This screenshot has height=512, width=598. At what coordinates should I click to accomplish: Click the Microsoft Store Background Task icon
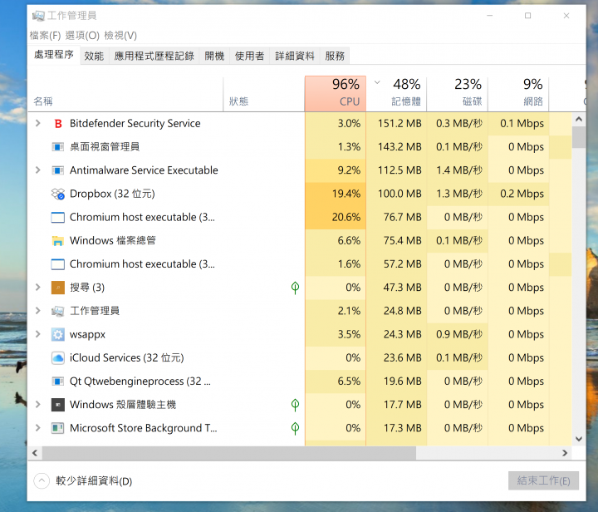coord(57,428)
